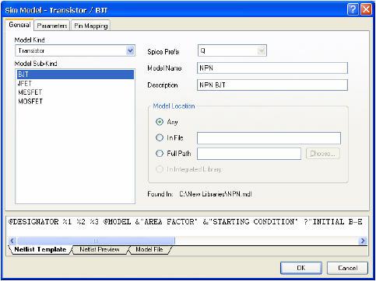Open the Model Kind dropdown
376x281 pixels.
pos(130,50)
